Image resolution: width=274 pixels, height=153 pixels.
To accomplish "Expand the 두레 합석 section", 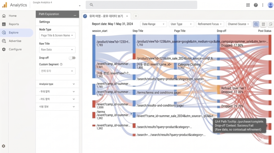I will (57, 92).
